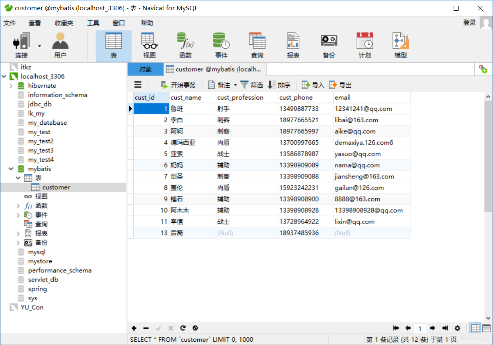Expand the Reports (报表) node
493x345 pixels.
pyautogui.click(x=18, y=233)
